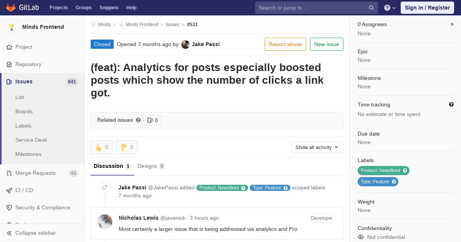
Task: Click Jake Passi's avatar in header
Action: (x=186, y=44)
